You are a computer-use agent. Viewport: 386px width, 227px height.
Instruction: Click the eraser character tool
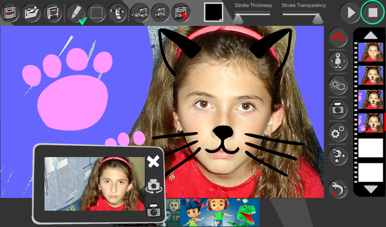click(x=118, y=13)
